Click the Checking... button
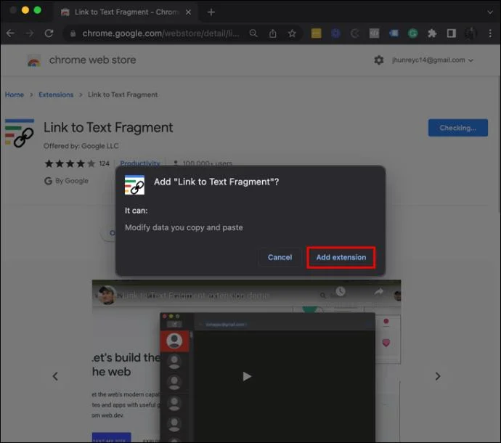Image resolution: width=501 pixels, height=443 pixels. (x=458, y=128)
